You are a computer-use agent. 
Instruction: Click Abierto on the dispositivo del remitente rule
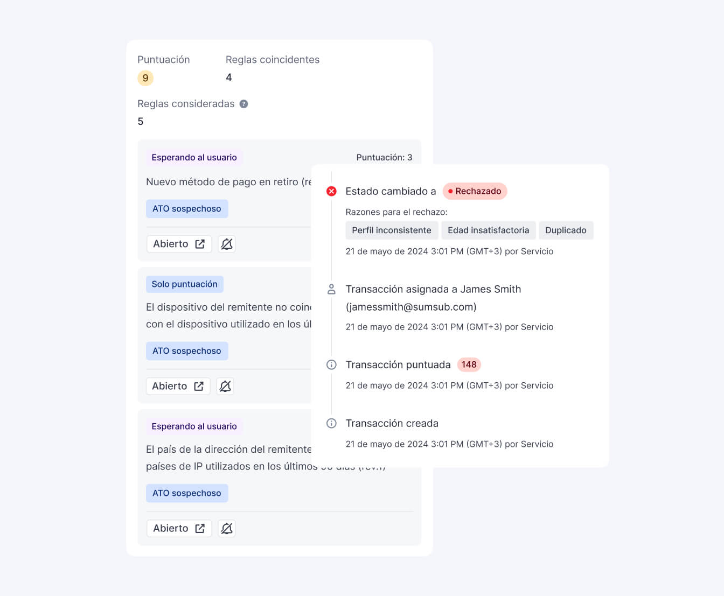tap(178, 386)
